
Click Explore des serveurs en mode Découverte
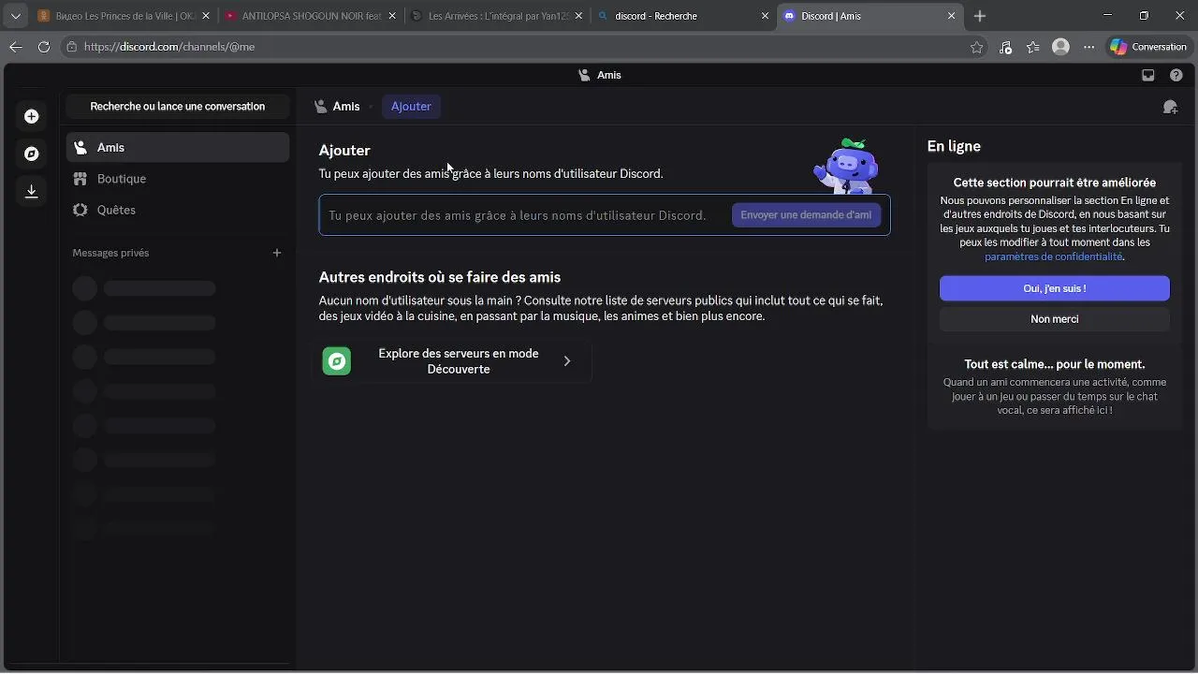click(x=452, y=361)
